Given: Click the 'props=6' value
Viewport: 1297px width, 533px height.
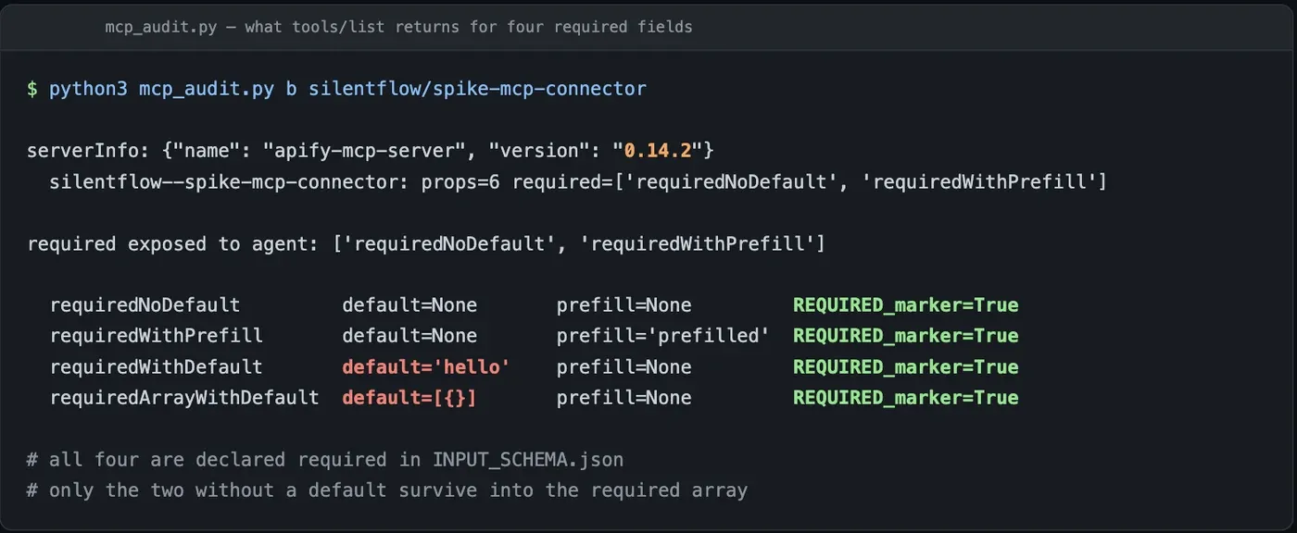Looking at the screenshot, I should (460, 181).
